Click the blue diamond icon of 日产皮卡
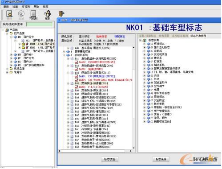This screenshot has width=222, height=169. coord(15,58)
